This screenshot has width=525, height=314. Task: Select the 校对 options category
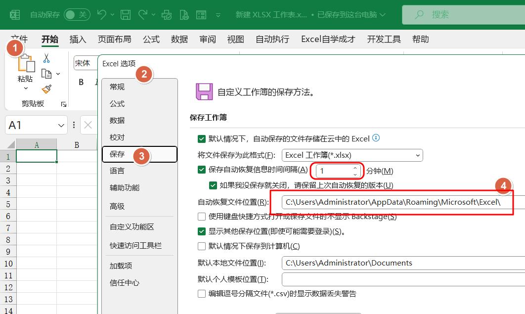point(139,137)
